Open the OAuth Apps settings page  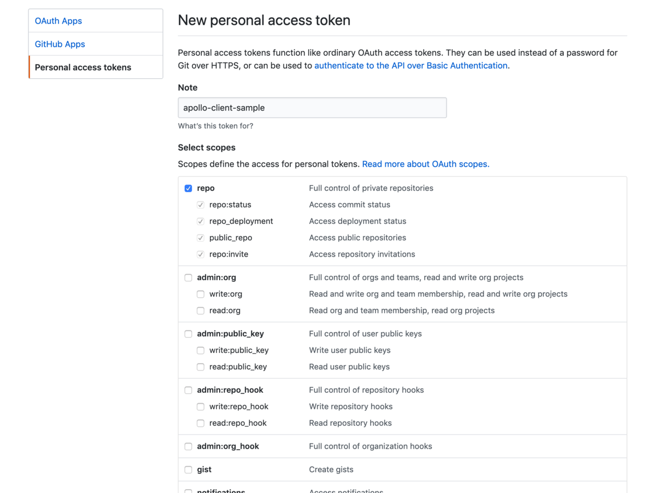pyautogui.click(x=58, y=21)
